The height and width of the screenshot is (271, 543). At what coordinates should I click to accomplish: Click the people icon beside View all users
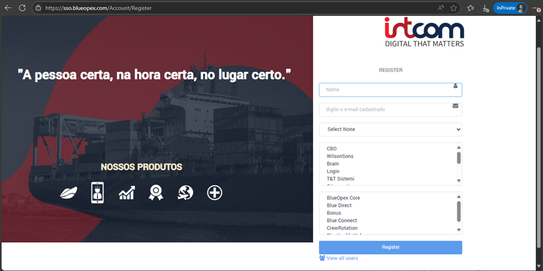[x=322, y=258]
